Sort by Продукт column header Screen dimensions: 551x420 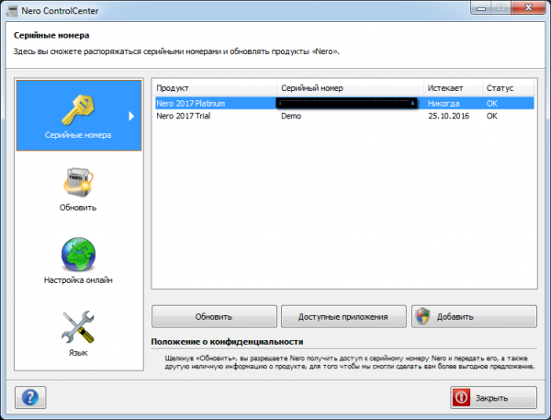214,88
